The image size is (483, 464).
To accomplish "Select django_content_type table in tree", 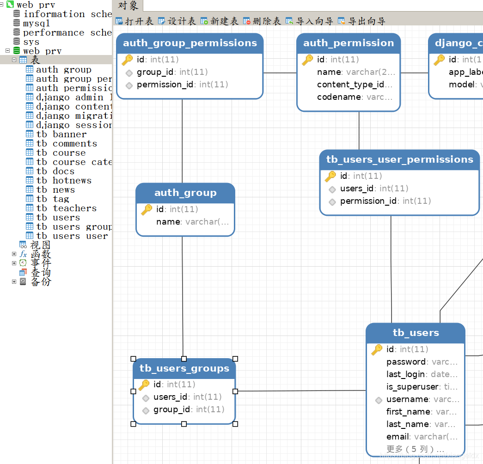I will (x=73, y=106).
